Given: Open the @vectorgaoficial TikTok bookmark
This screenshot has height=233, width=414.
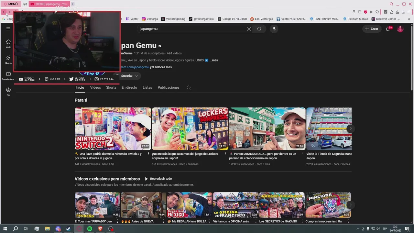Looking at the screenshot, I should 202,19.
